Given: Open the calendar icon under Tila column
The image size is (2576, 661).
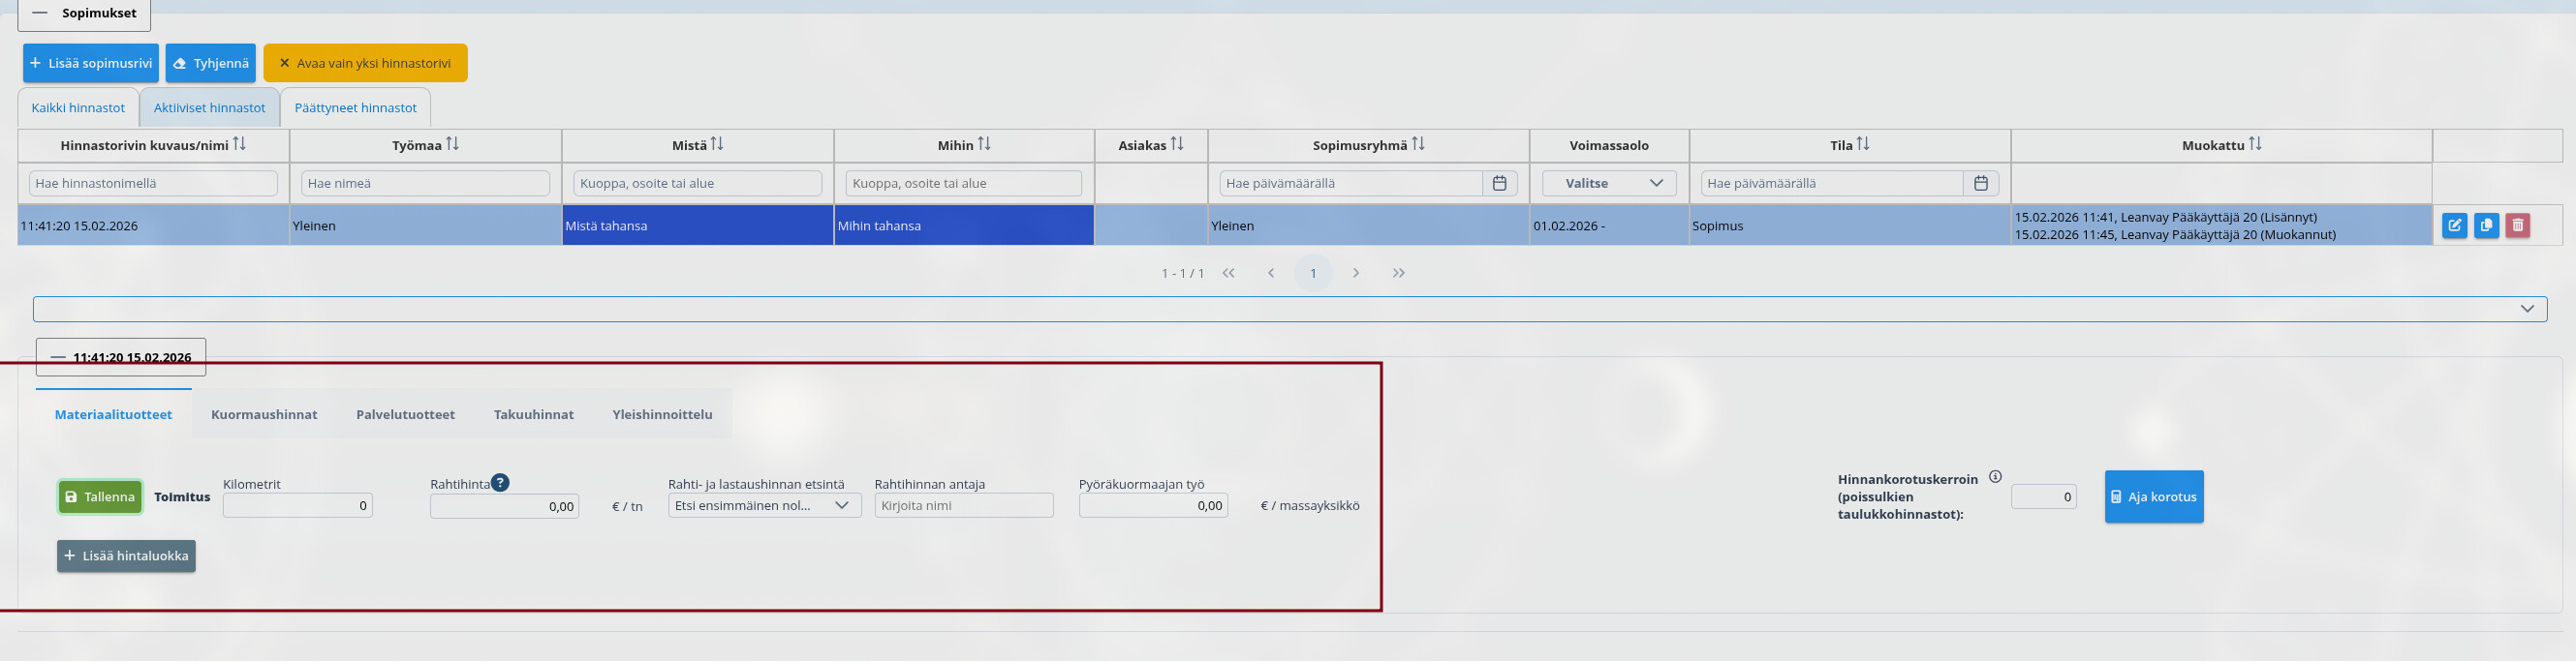Looking at the screenshot, I should pyautogui.click(x=1980, y=184).
